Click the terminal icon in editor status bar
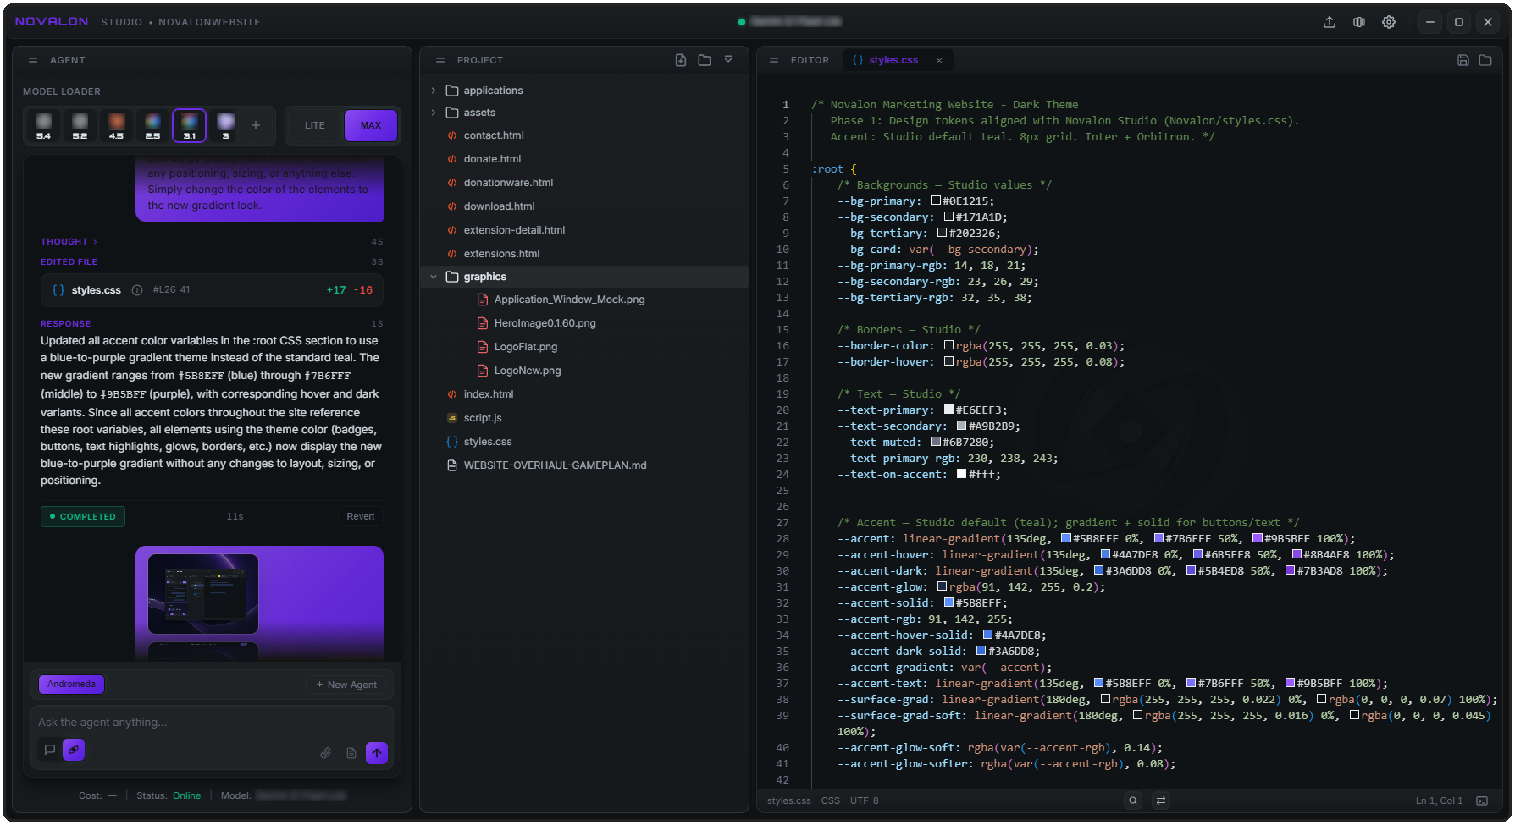Screen dimensions: 1515x825 1482,800
